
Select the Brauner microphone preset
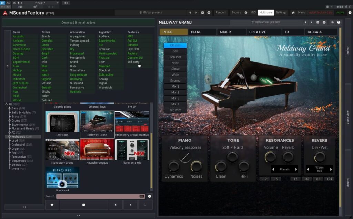coord(175,57)
